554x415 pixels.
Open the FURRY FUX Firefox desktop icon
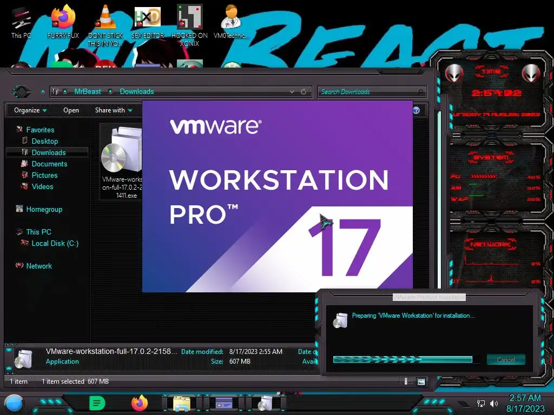[x=63, y=22]
